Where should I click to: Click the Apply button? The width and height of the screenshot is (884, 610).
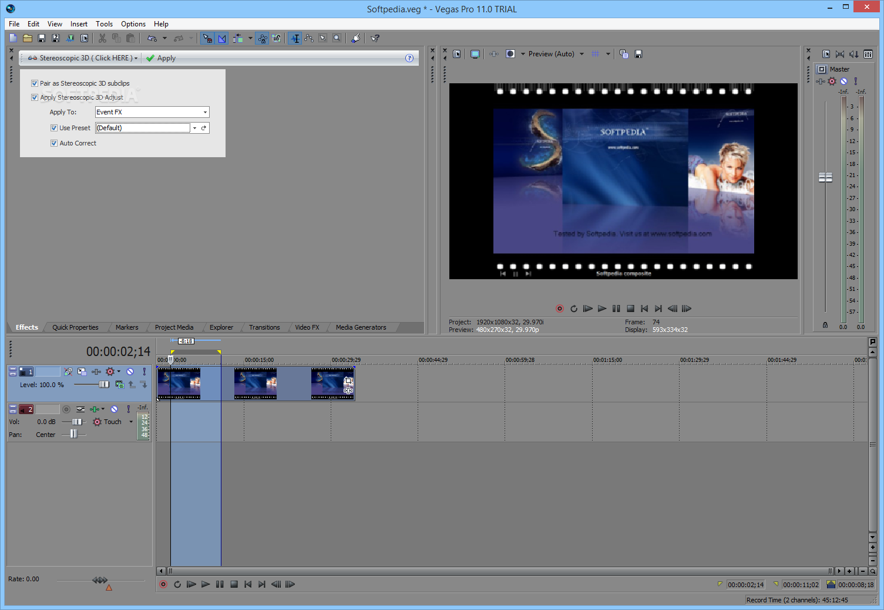pyautogui.click(x=161, y=58)
